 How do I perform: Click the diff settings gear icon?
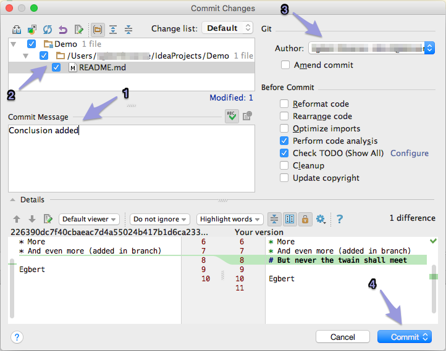pyautogui.click(x=321, y=219)
